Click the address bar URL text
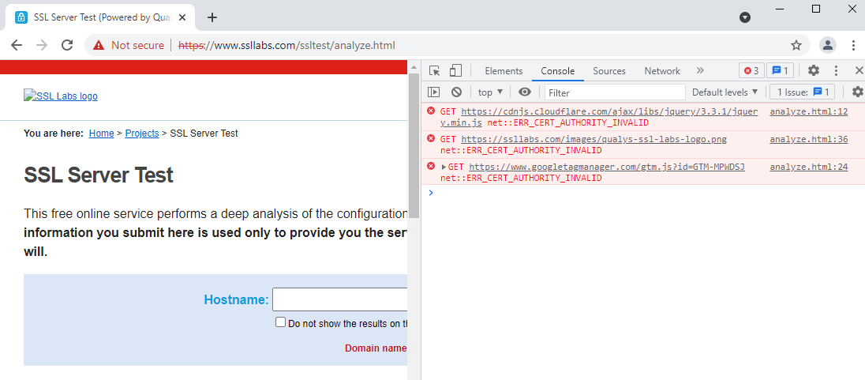 click(x=286, y=45)
